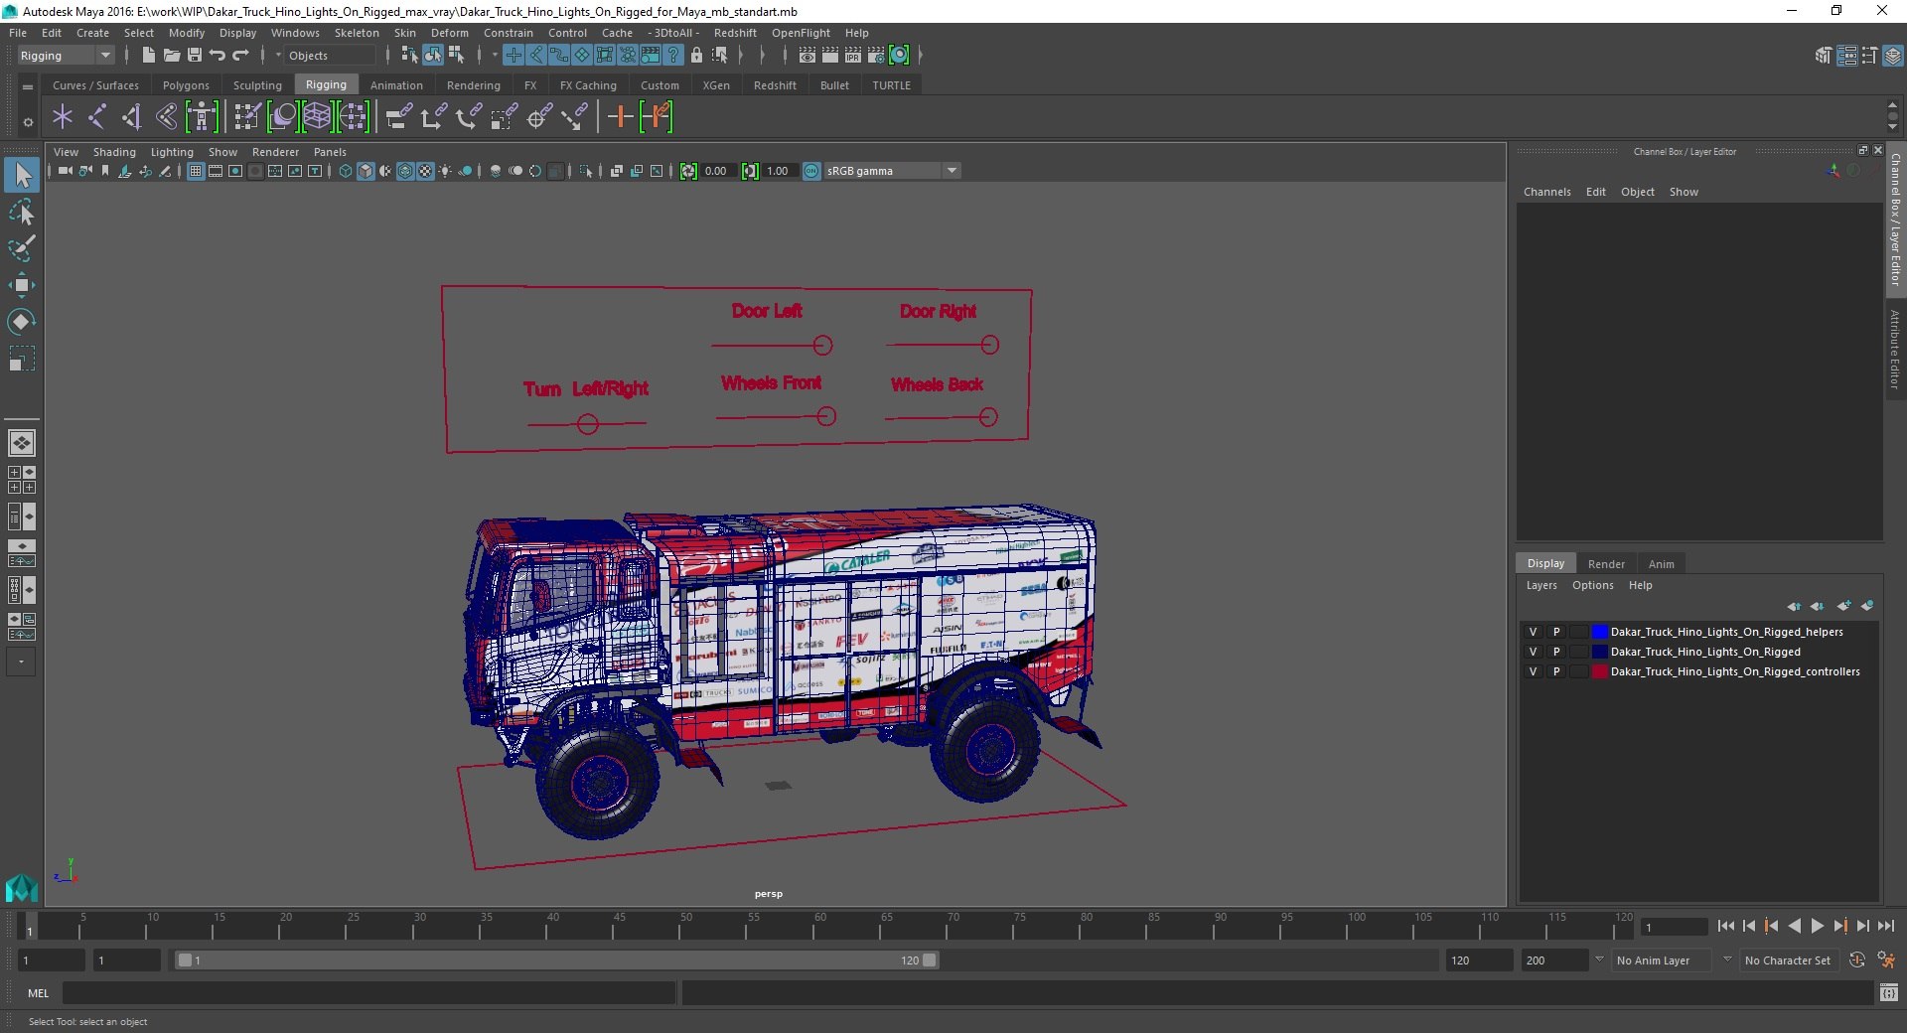Image resolution: width=1907 pixels, height=1033 pixels.
Task: Click blue color swatch of helpers layer
Action: [1599, 632]
